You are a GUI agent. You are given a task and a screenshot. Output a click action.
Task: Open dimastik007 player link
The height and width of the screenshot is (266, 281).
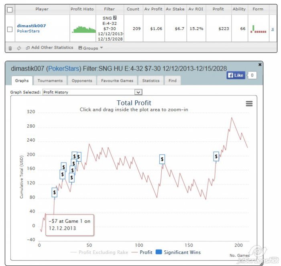tap(31, 26)
